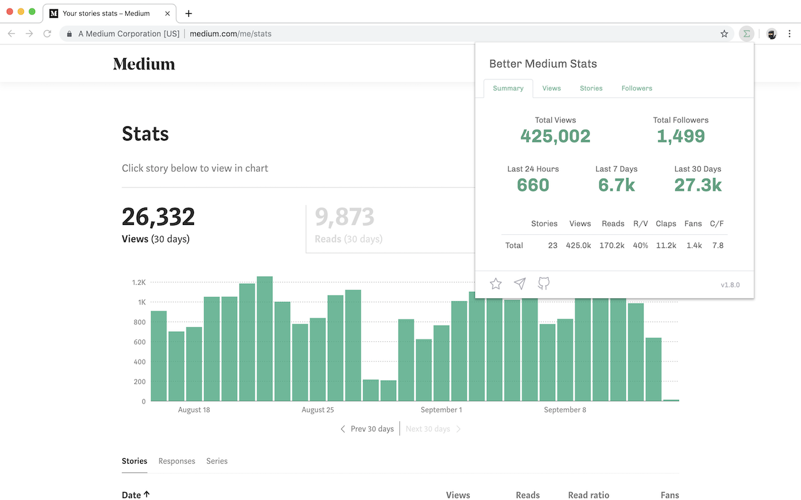Click the Better Medium Stats popup title
The image size is (801, 500).
coord(543,64)
